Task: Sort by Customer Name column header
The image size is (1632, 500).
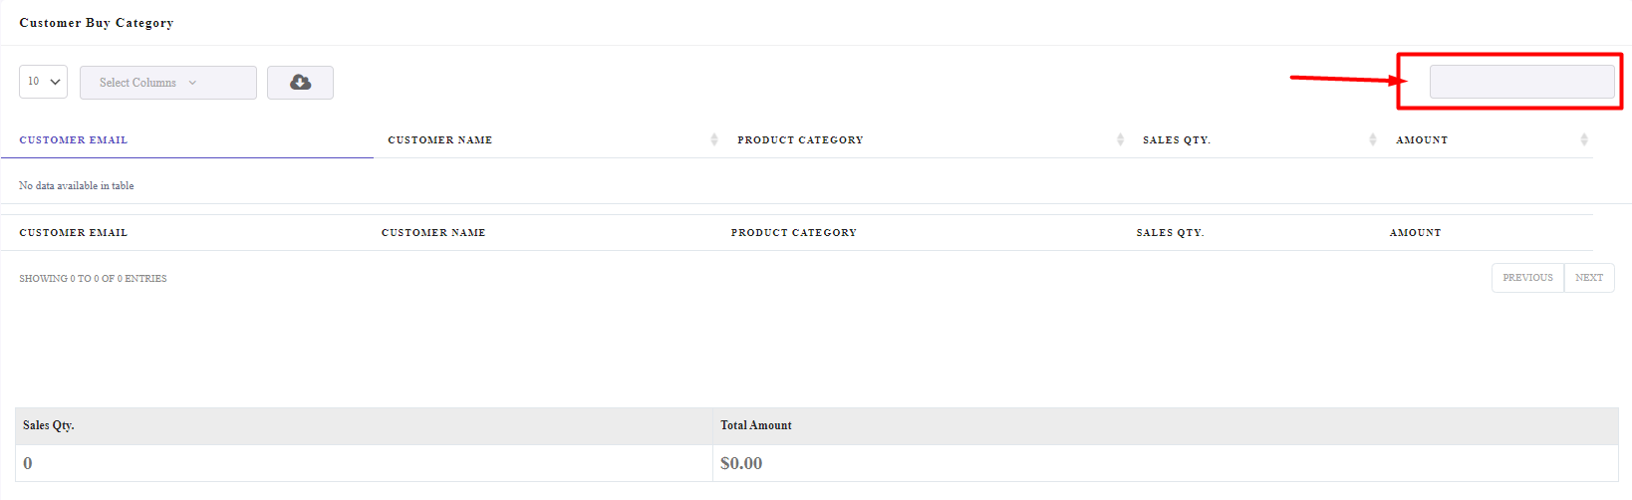Action: (x=439, y=140)
